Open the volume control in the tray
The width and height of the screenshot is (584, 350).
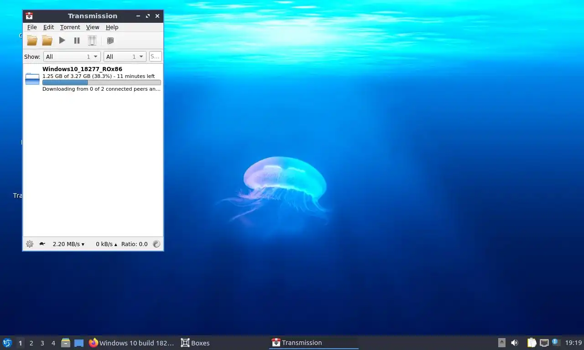[515, 343]
